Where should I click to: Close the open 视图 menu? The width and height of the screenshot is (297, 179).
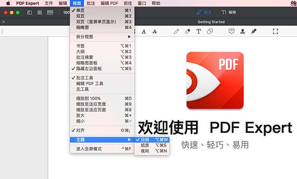coord(77,3)
